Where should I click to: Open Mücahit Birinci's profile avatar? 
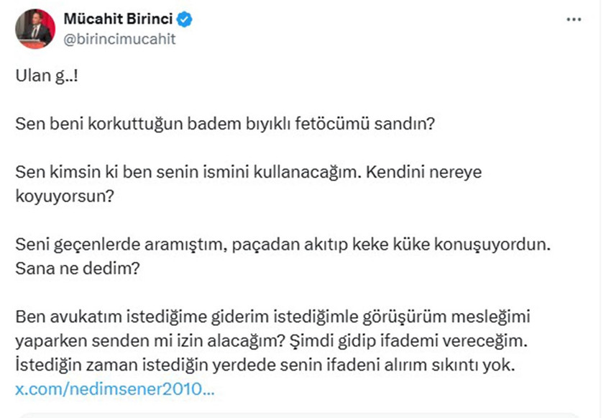[x=34, y=25]
